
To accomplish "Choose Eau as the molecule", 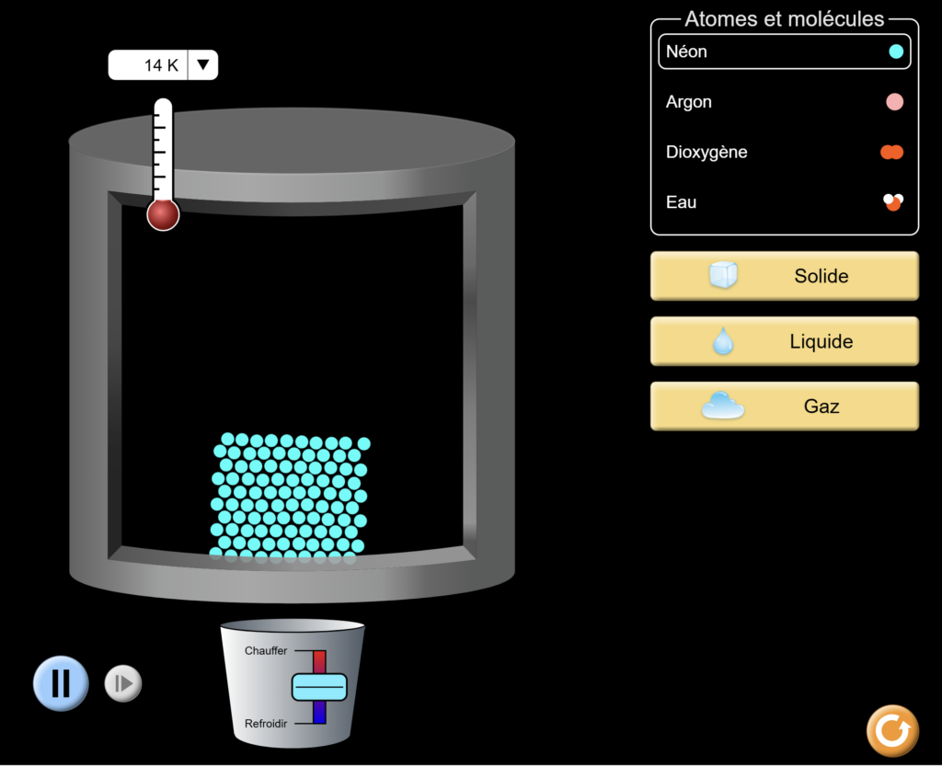I will [785, 202].
